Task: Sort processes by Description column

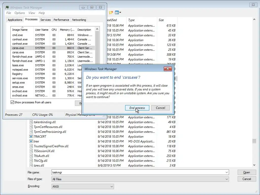Action: 85,30
